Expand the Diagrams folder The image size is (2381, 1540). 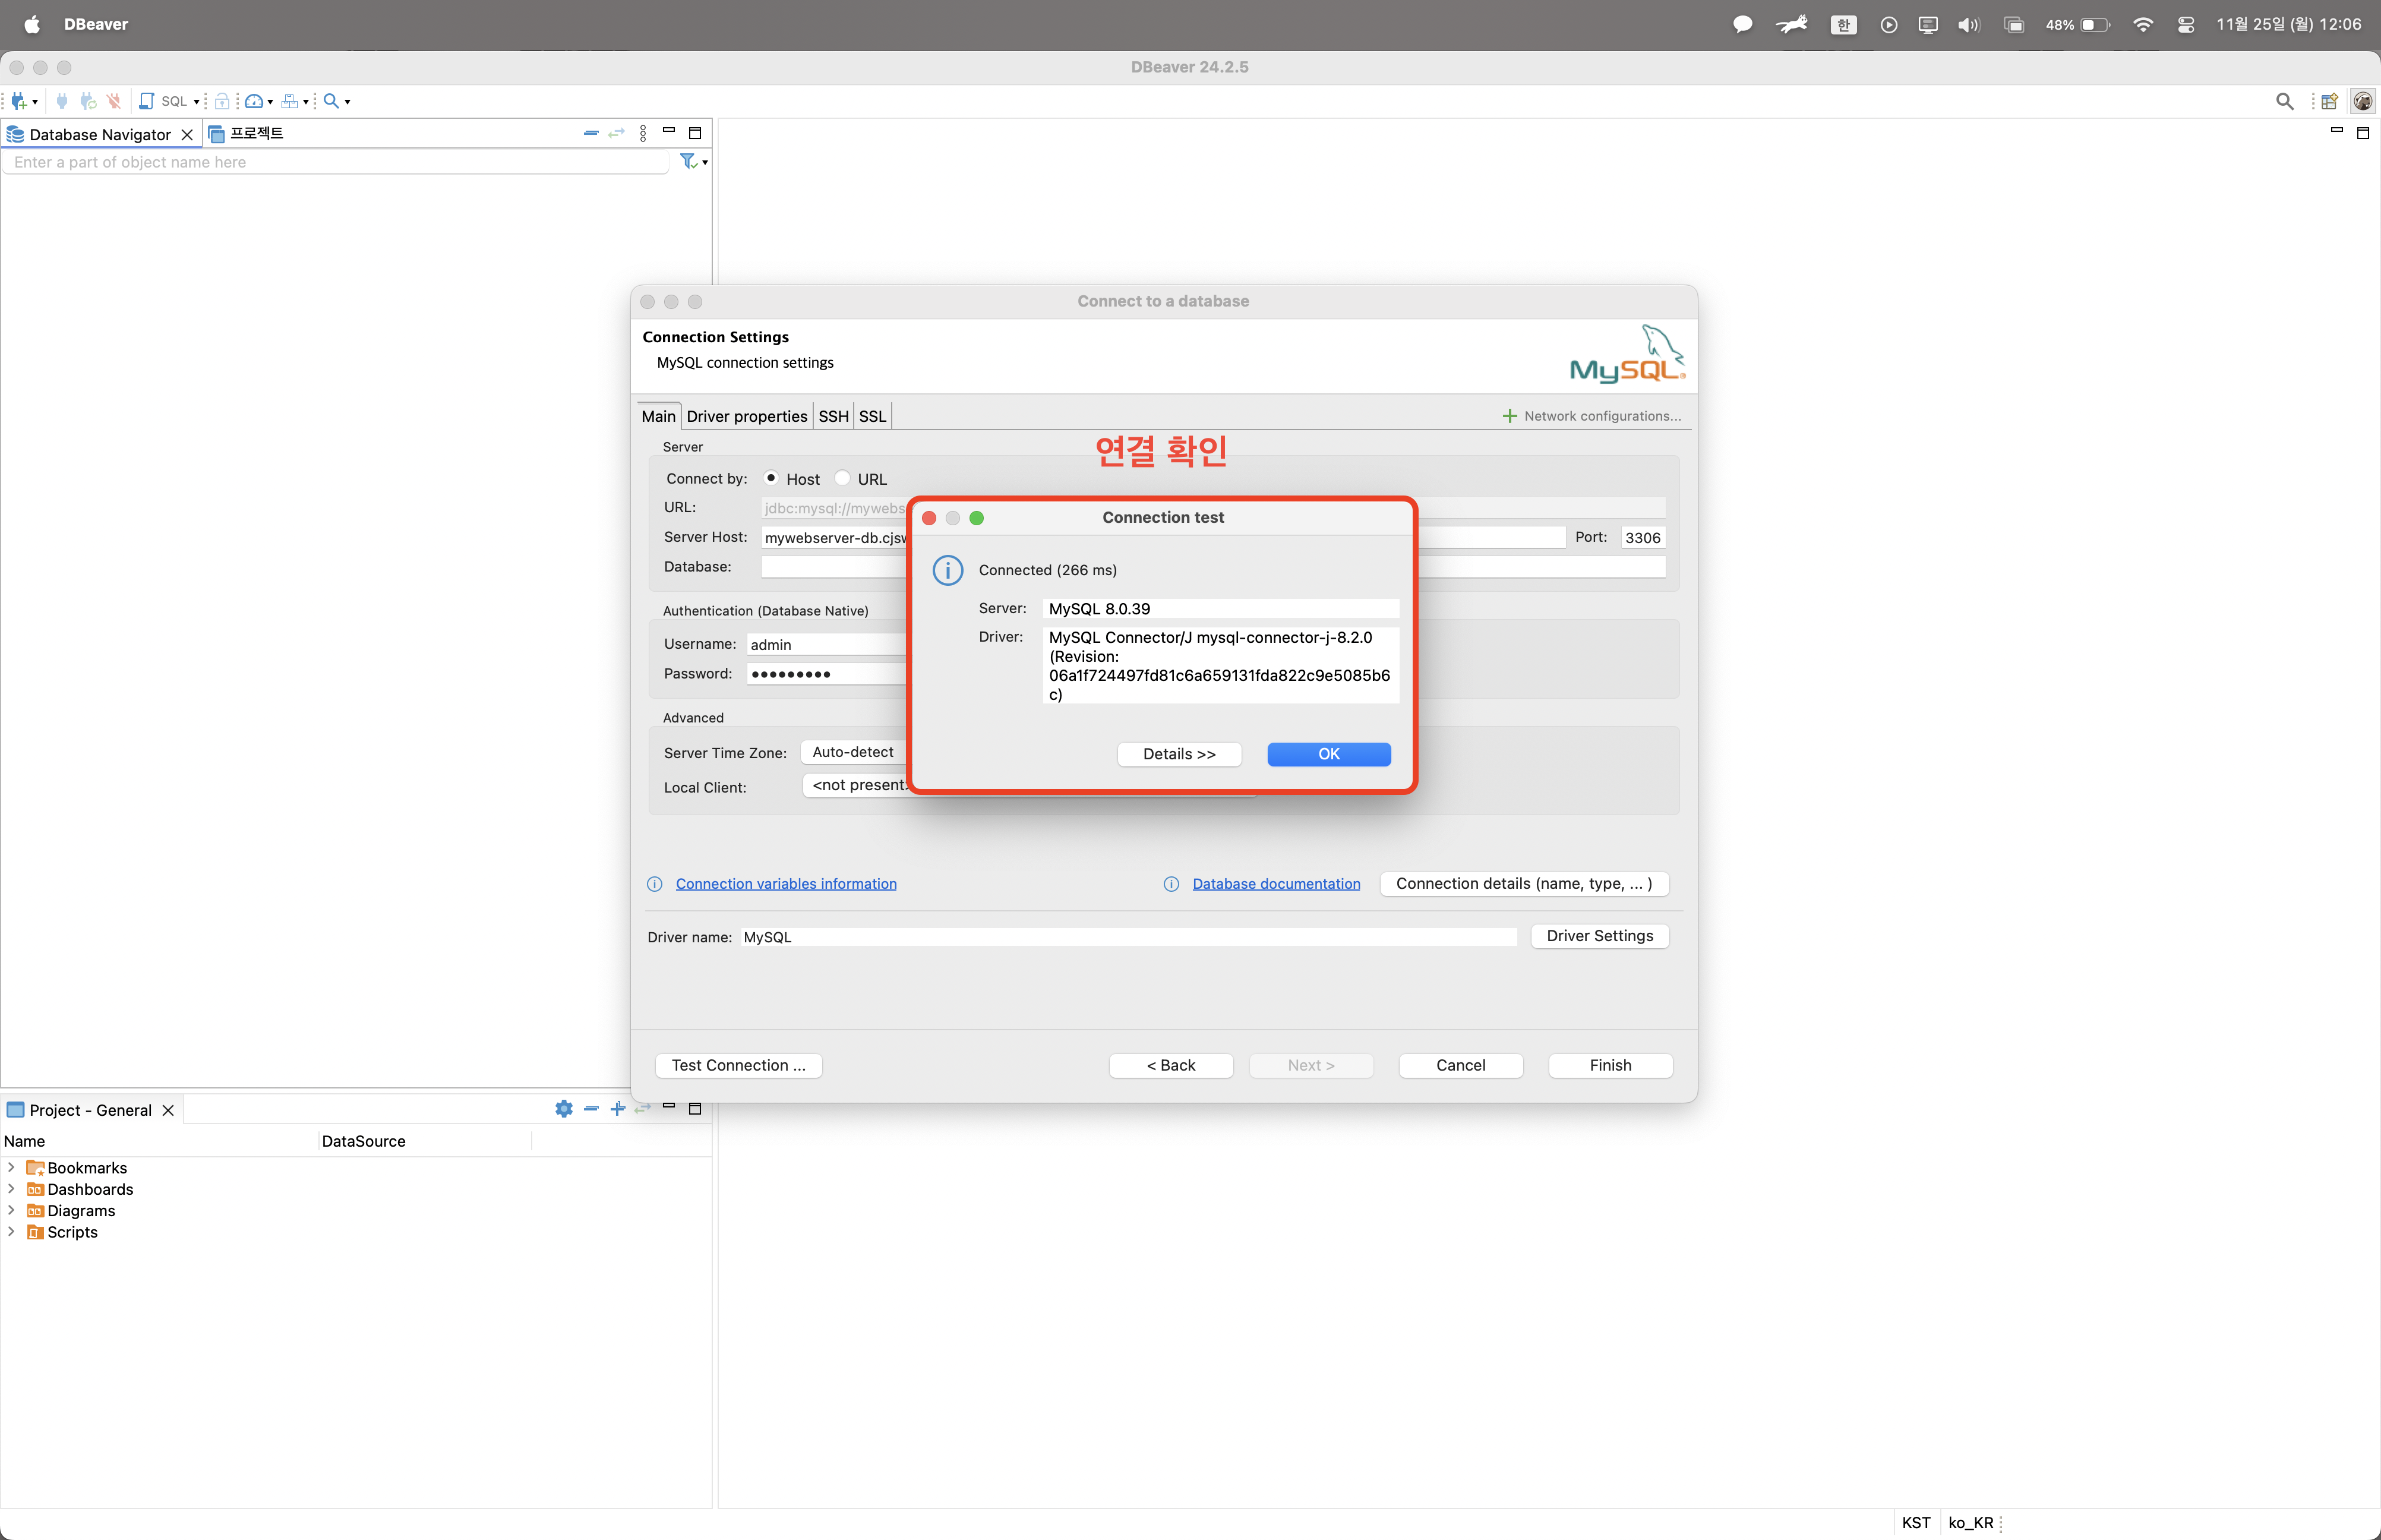click(x=11, y=1210)
